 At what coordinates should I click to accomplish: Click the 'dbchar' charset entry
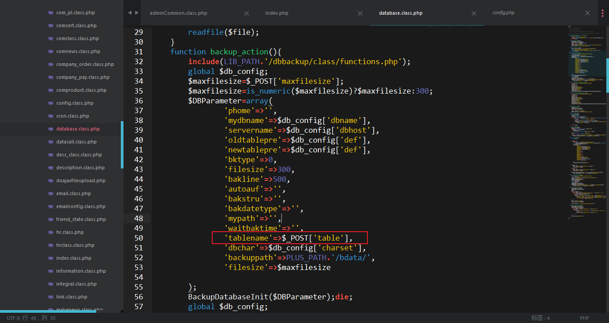tap(295, 248)
